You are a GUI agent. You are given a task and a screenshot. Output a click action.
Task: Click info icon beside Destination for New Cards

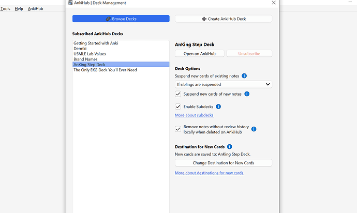point(229,147)
